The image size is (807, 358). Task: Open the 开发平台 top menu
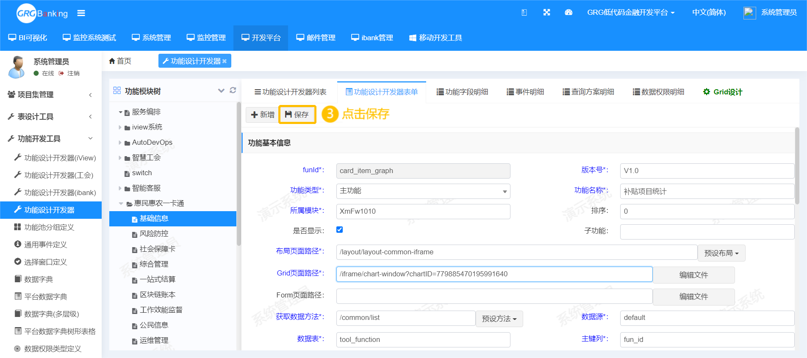point(261,38)
